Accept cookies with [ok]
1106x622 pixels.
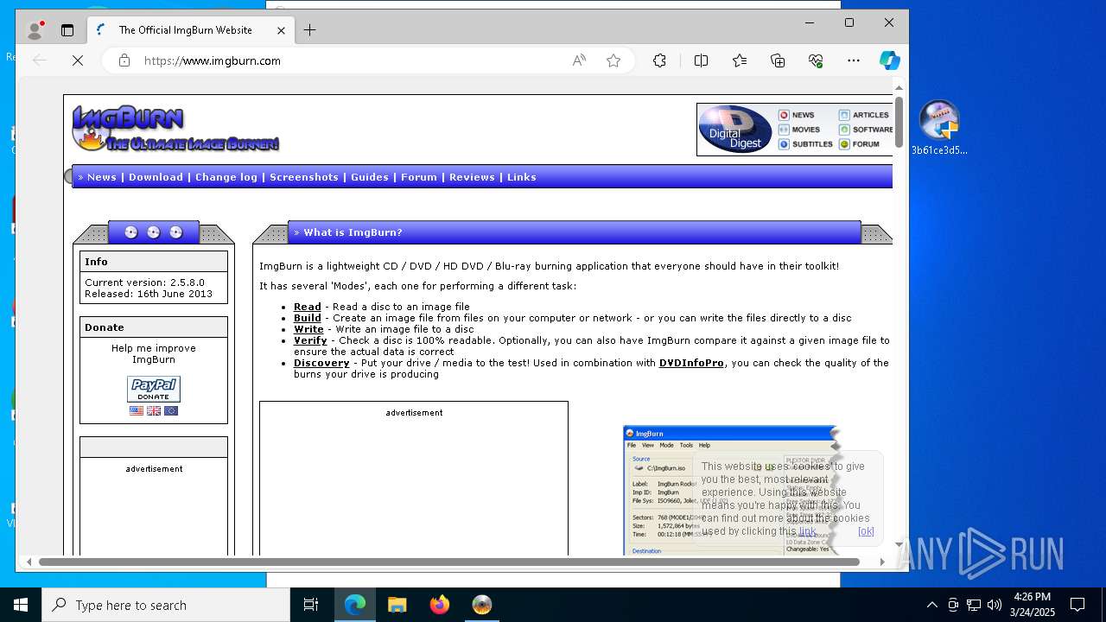[866, 531]
